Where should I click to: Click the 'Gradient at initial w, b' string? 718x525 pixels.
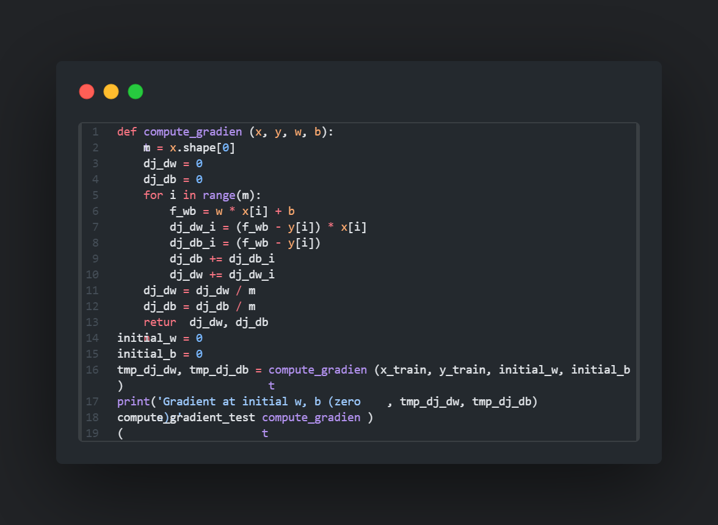coord(239,402)
